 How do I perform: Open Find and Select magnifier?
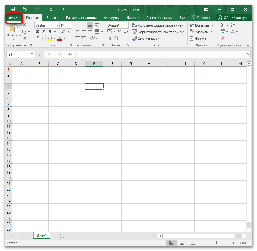232,32
